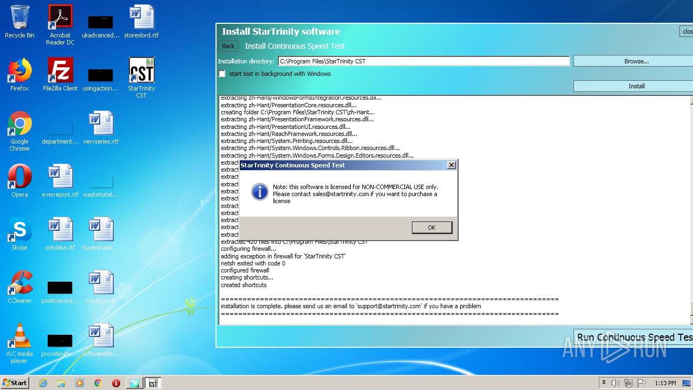Click the Install button
Screen dimensions: 693x390
click(633, 86)
